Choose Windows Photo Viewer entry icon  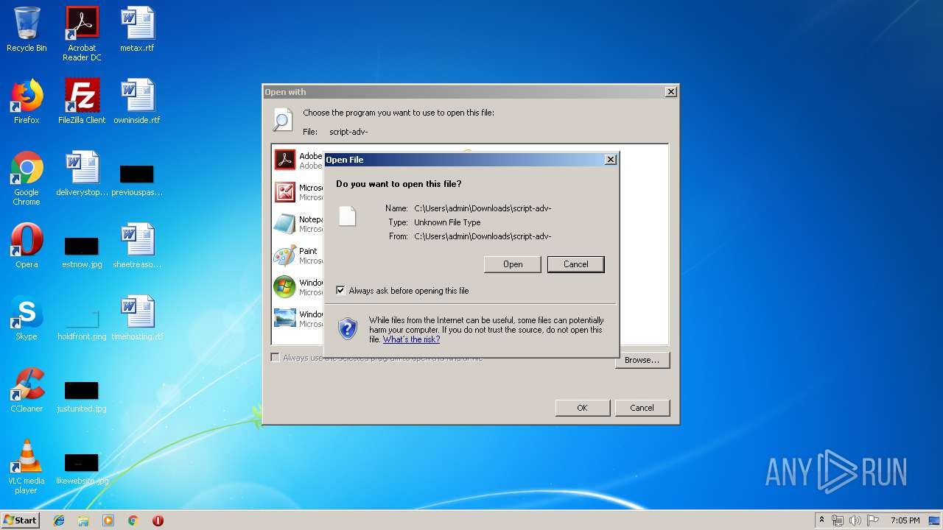(285, 318)
